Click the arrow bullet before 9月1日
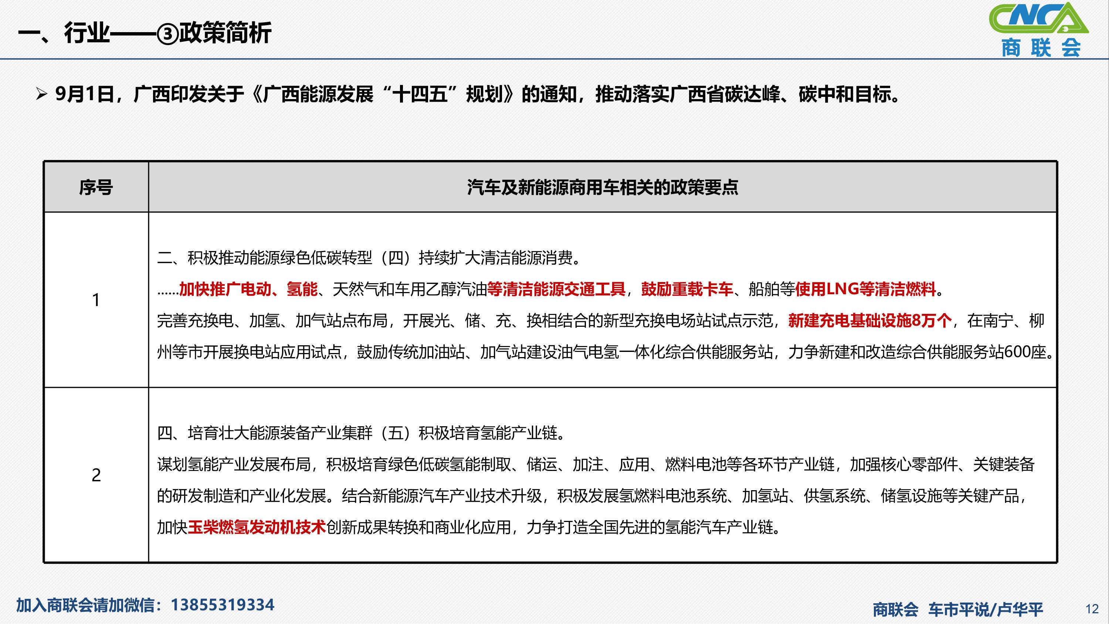This screenshot has height=624, width=1109. click(41, 94)
